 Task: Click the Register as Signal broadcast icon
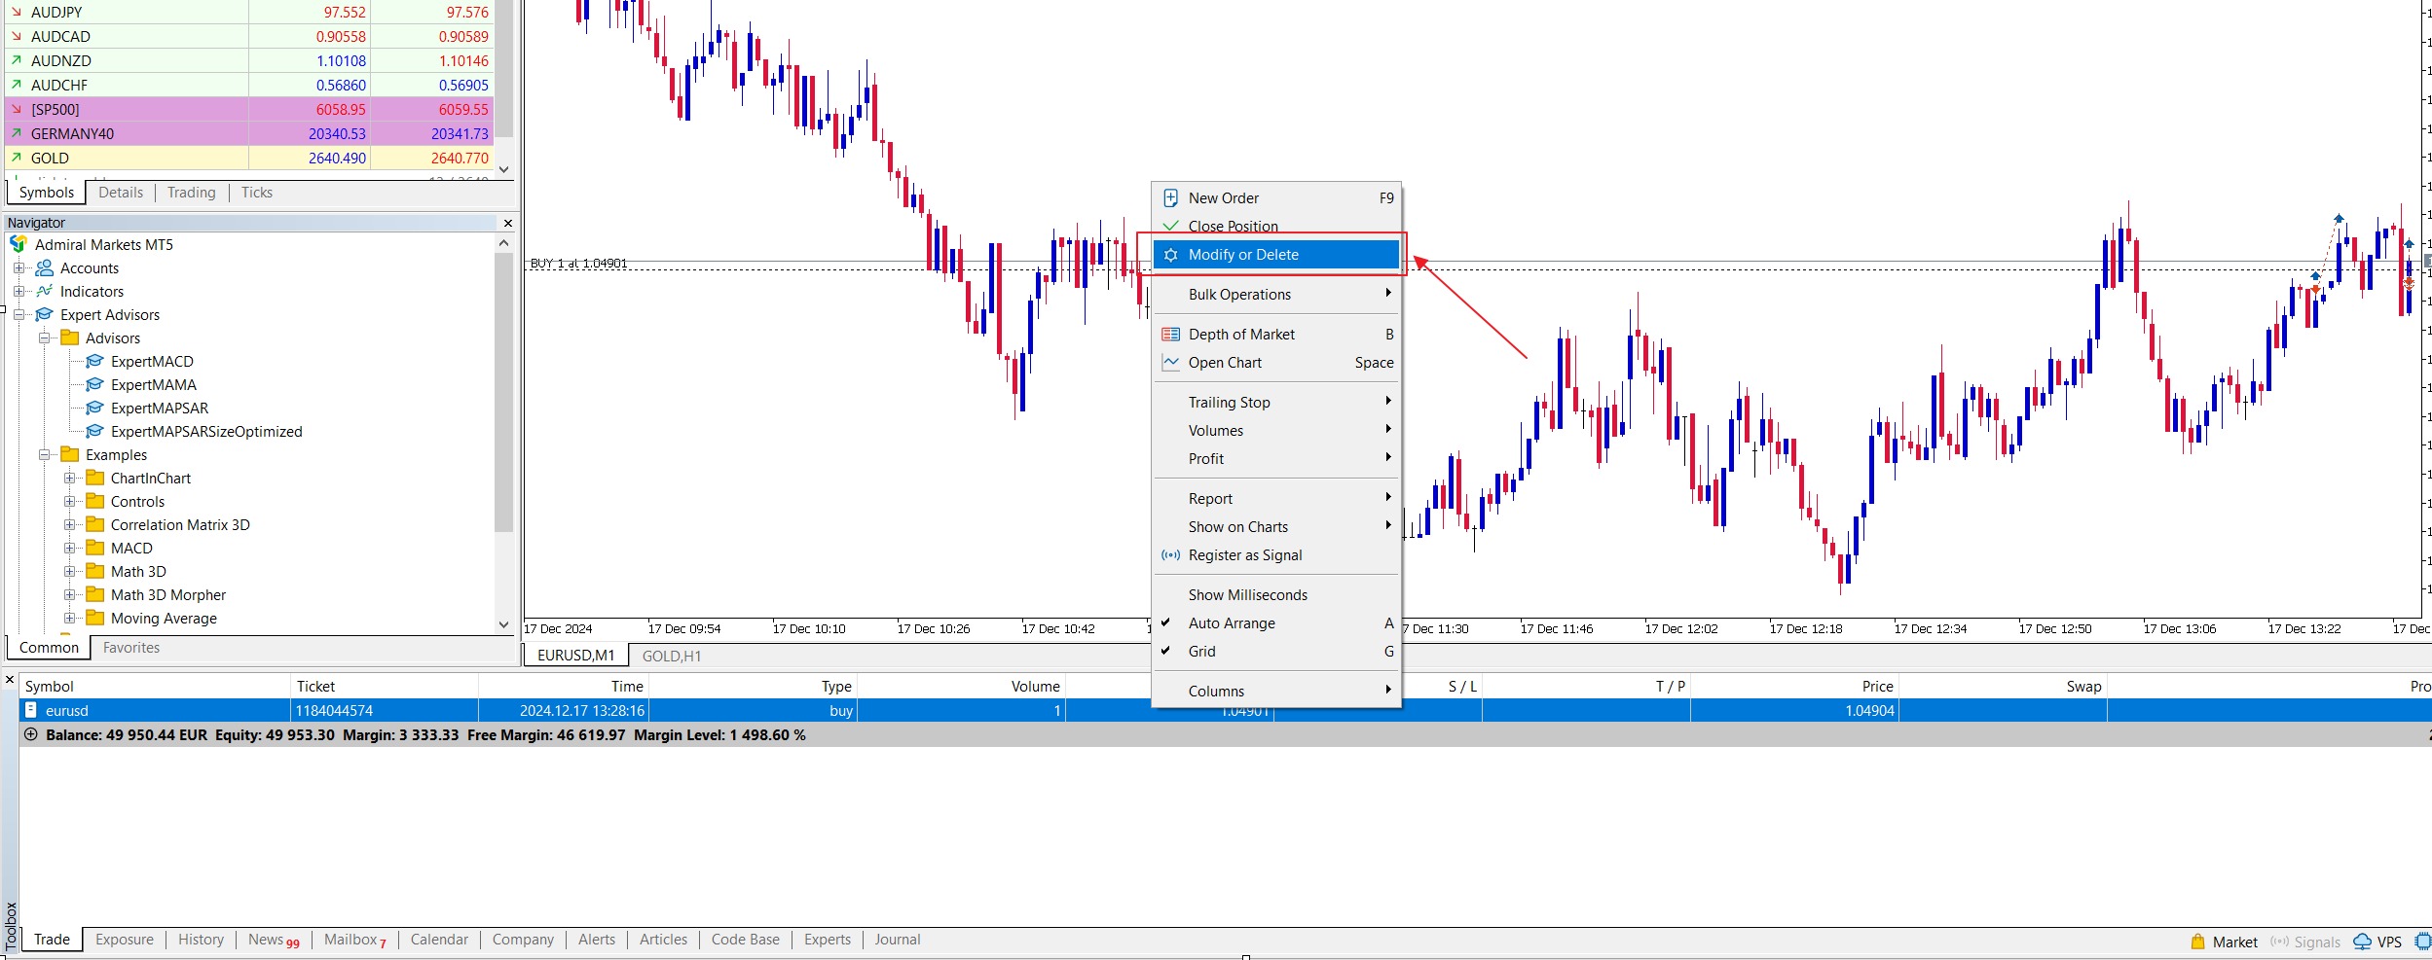[1171, 555]
